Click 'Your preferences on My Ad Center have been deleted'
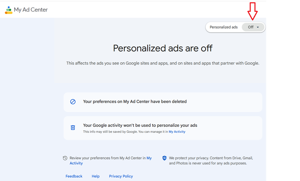Image resolution: width=300 pixels, height=181 pixels. pyautogui.click(x=135, y=101)
